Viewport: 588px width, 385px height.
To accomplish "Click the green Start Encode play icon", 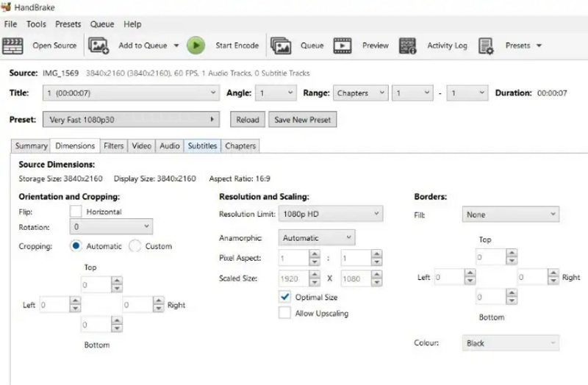I will [x=196, y=46].
